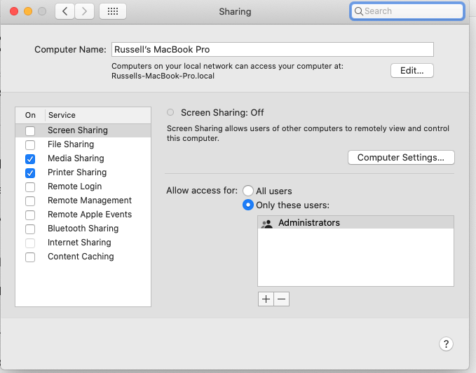This screenshot has height=373, width=476.
Task: Toggle the Bluetooth Sharing checkbox
Action: (x=30, y=229)
